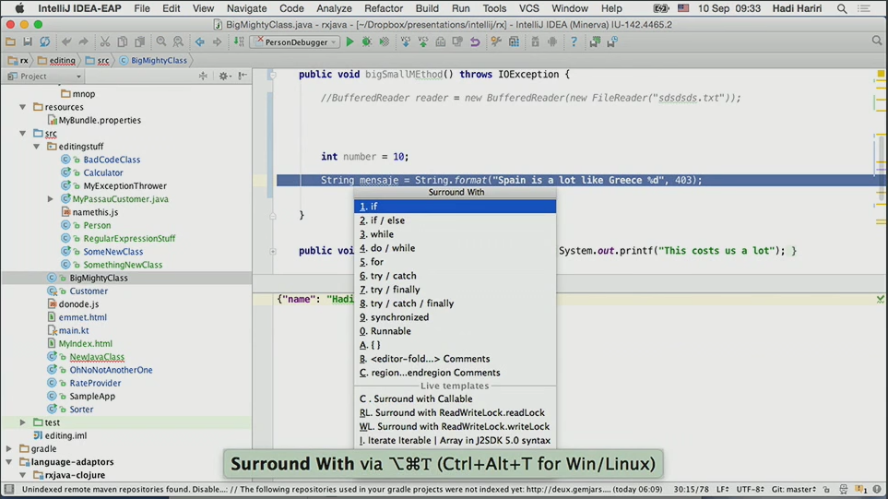888x499 pixels.
Task: Collapse the rxjava-clojure folder
Action: [23, 475]
